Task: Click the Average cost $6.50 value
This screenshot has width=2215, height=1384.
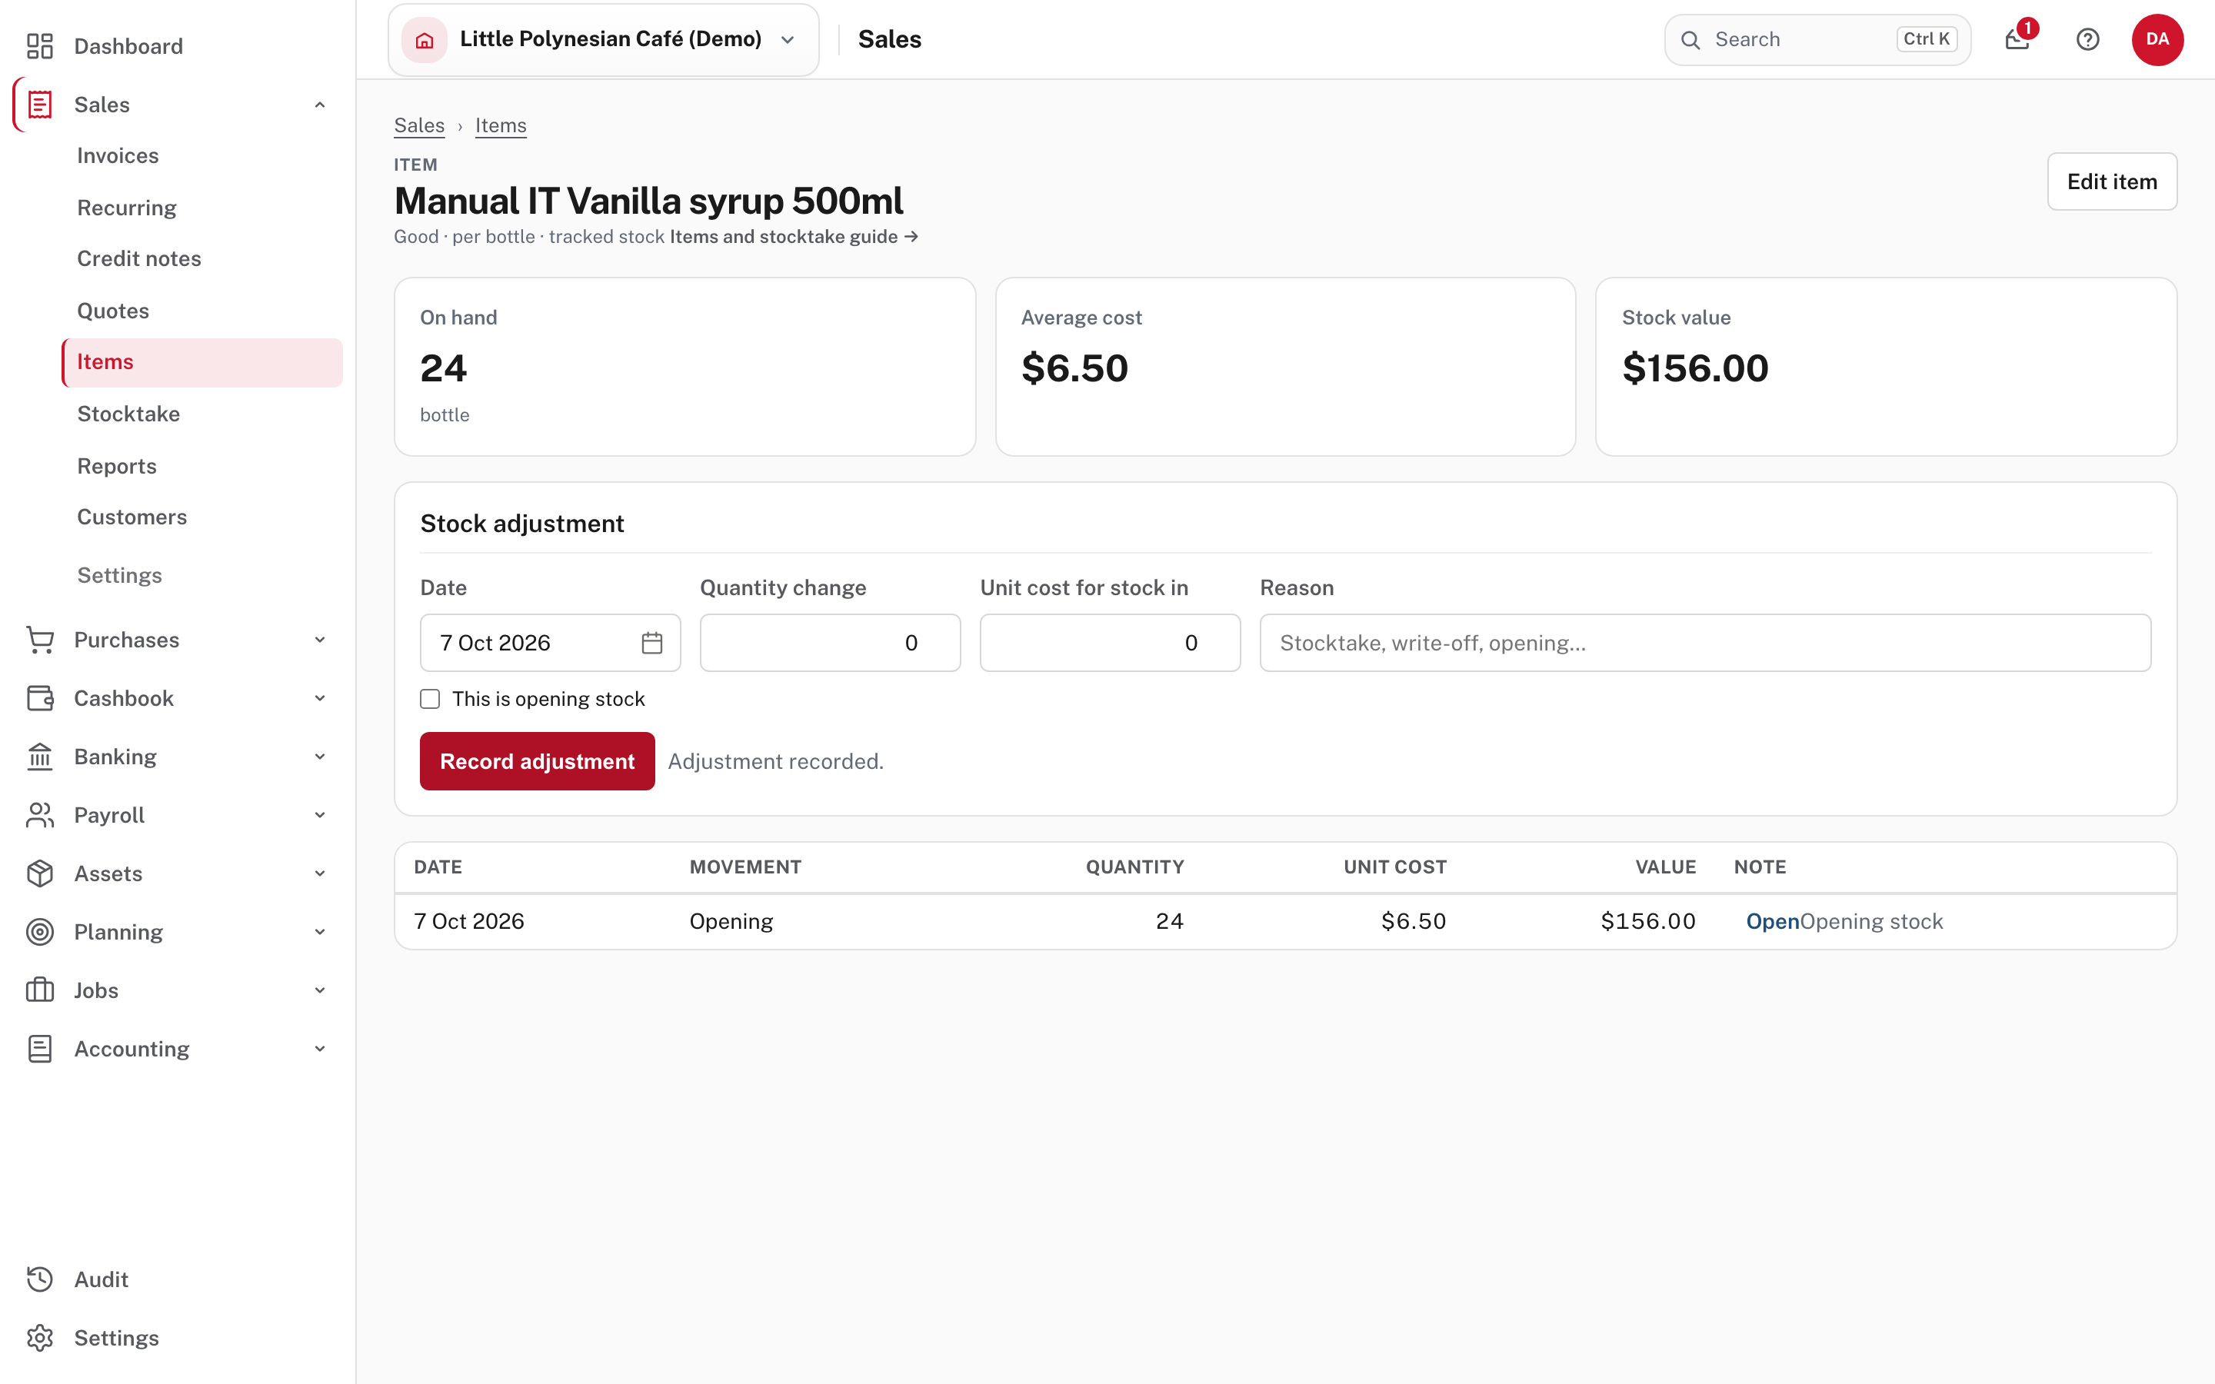Action: click(1074, 369)
